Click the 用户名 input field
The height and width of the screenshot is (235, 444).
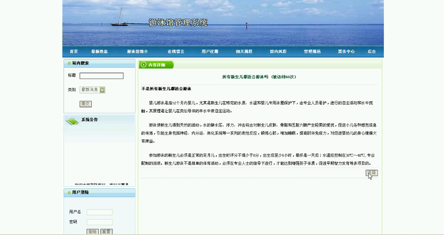pos(99,212)
